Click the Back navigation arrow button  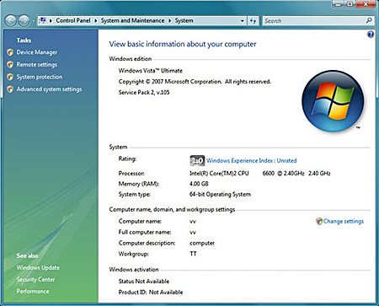(11, 21)
